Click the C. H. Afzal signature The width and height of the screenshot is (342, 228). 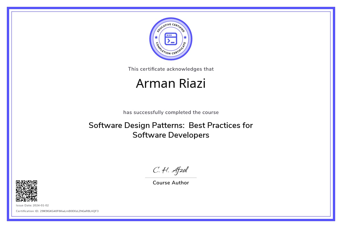pos(170,170)
